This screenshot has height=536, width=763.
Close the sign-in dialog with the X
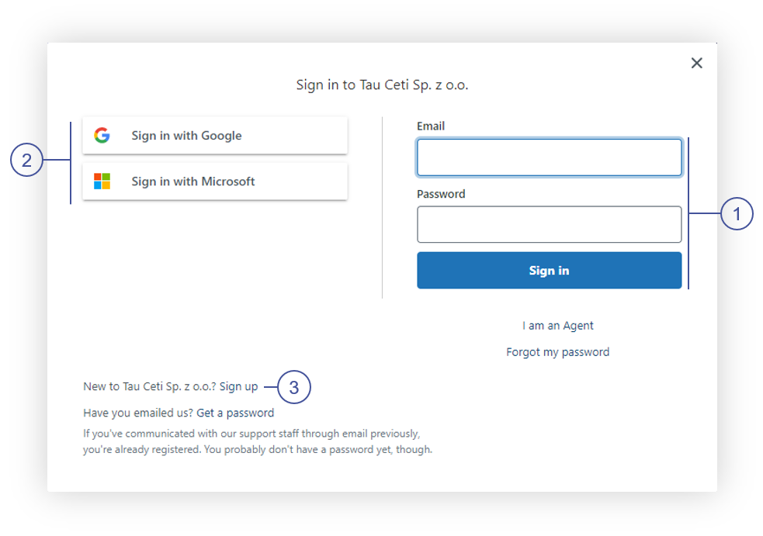pos(696,63)
